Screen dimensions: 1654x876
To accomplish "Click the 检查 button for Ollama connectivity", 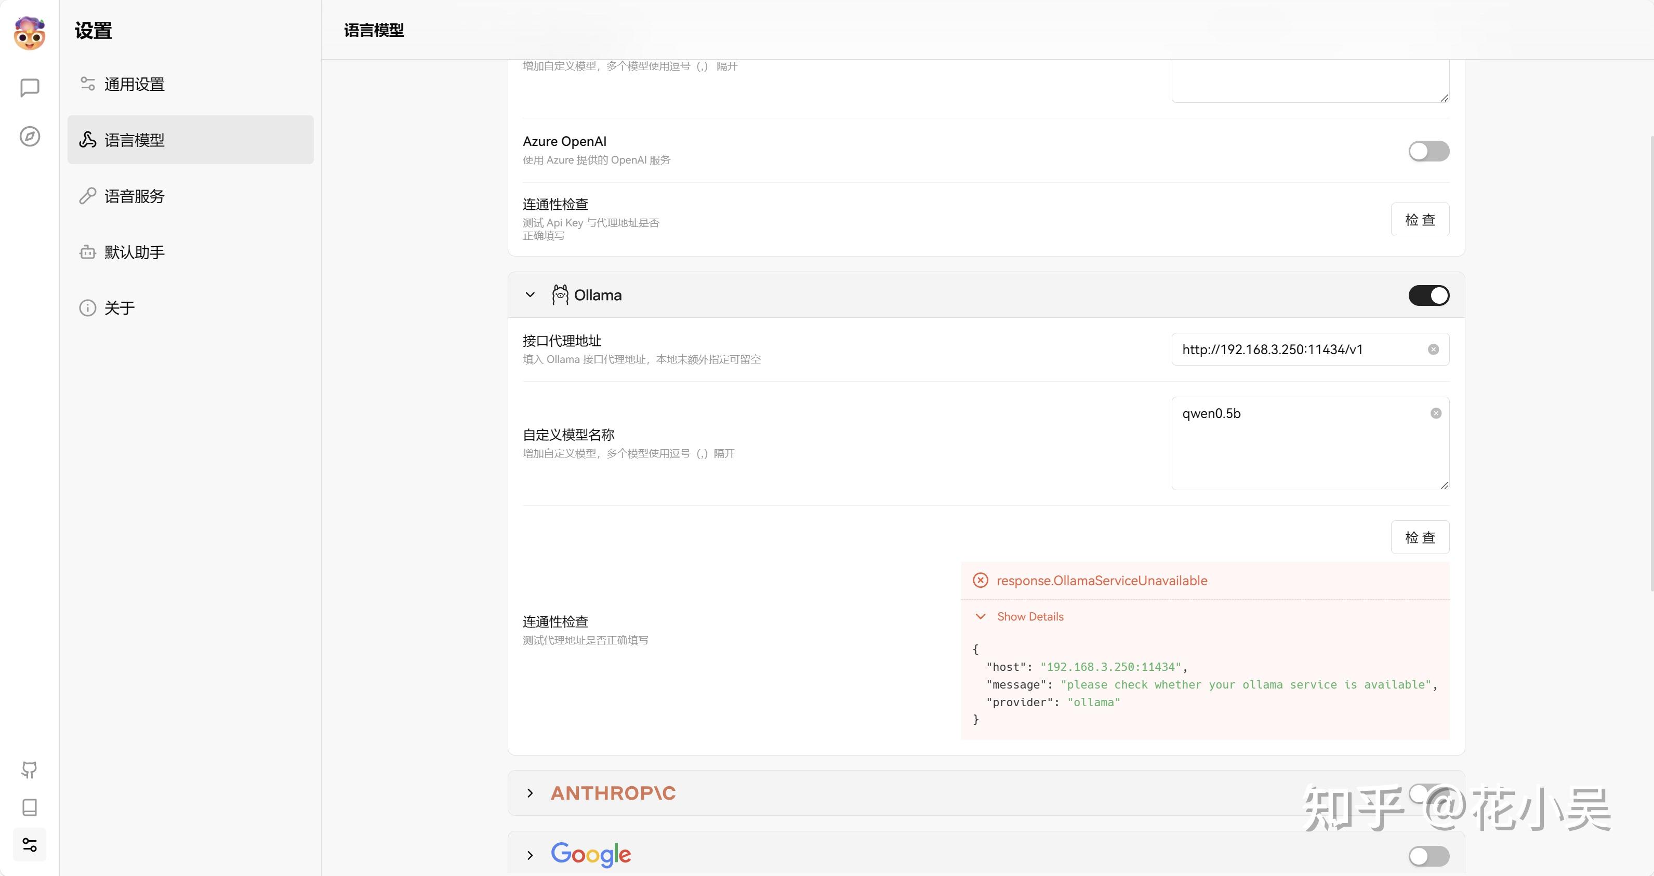I will point(1419,537).
